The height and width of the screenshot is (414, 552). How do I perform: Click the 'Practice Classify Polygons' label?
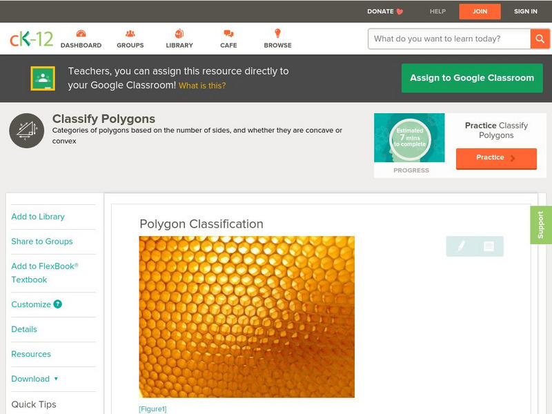coord(496,130)
